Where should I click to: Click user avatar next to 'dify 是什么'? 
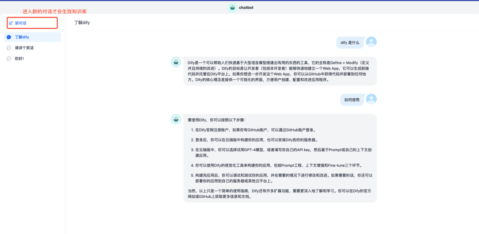click(x=371, y=42)
